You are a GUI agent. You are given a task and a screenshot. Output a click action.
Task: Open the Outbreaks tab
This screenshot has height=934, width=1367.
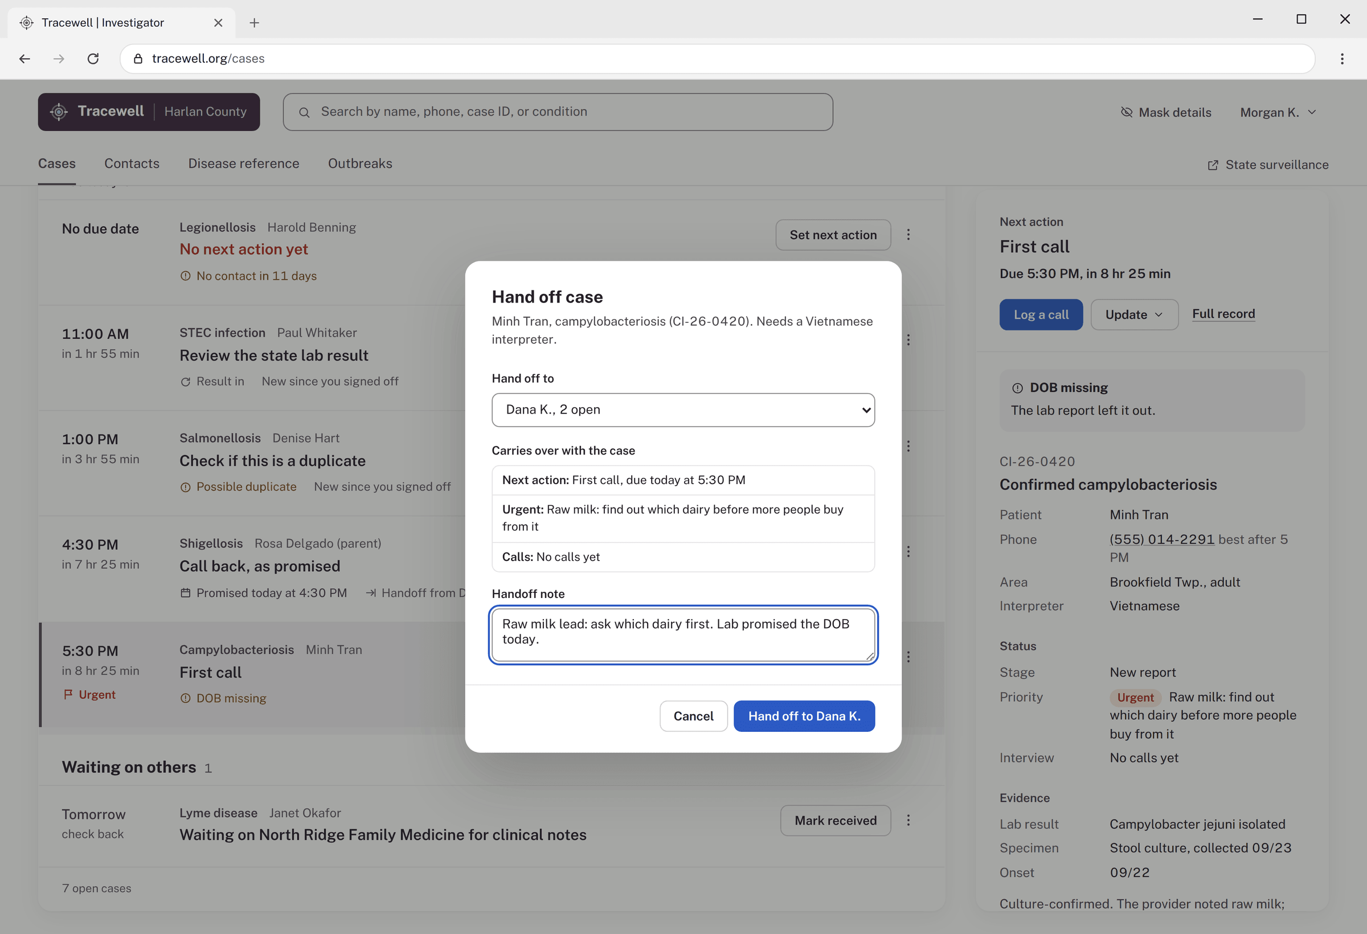360,163
